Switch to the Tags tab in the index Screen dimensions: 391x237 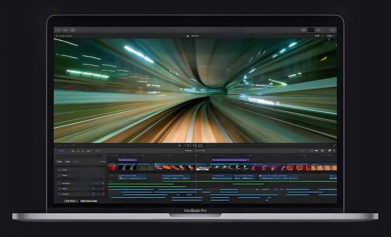[67, 162]
